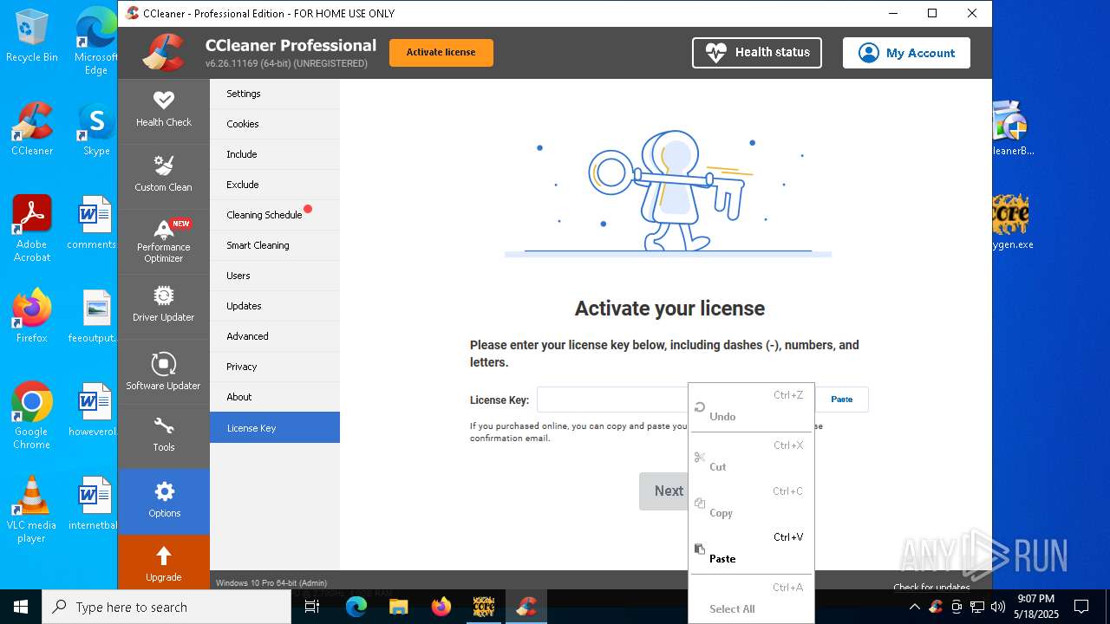
Task: Click Type here to search box
Action: tap(166, 607)
